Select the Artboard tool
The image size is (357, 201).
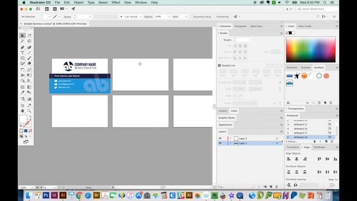click(22, 106)
